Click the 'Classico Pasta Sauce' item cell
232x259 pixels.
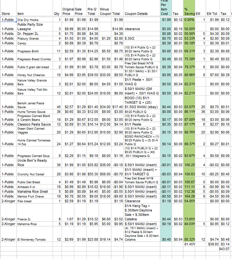[34, 124]
